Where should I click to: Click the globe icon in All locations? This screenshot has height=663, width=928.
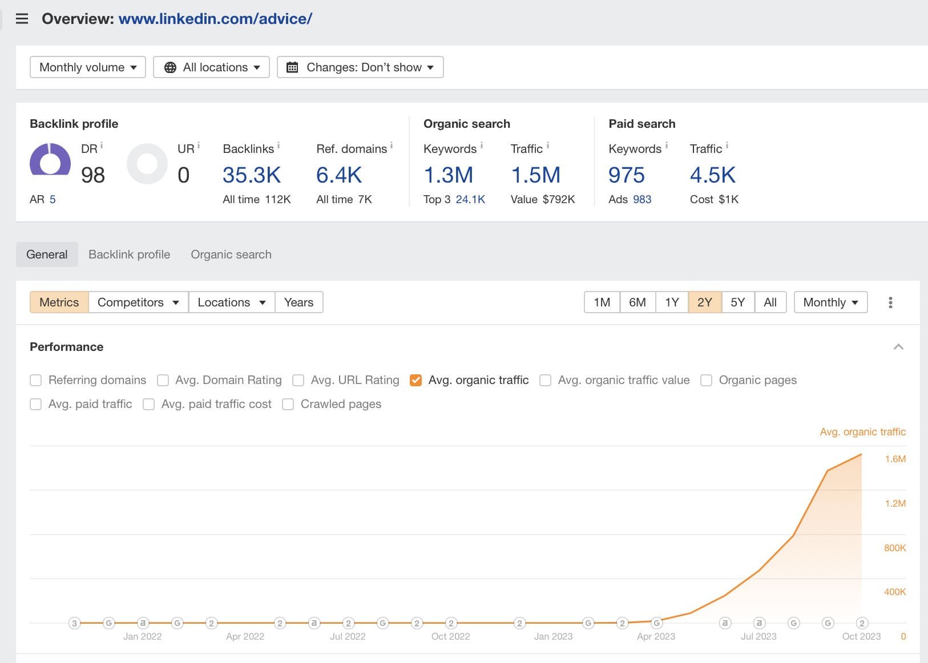pyautogui.click(x=170, y=67)
